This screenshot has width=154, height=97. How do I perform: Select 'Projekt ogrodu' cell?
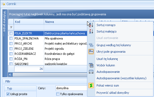point(66,49)
